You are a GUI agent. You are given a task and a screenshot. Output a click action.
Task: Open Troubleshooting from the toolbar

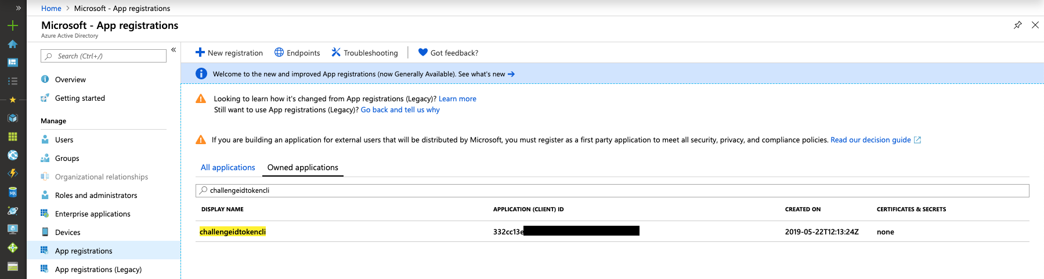point(364,53)
